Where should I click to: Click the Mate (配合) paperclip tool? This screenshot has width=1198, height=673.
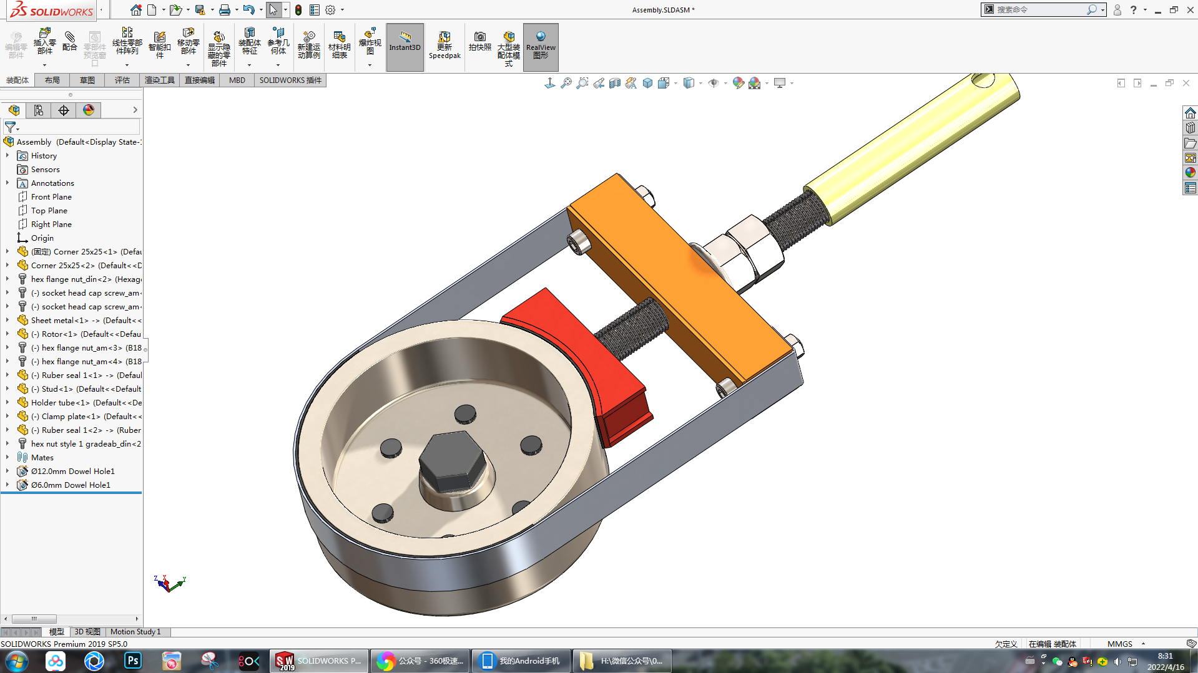[x=70, y=41]
